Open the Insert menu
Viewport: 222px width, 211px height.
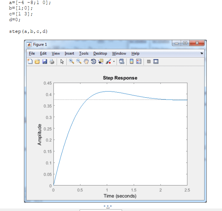point(69,54)
